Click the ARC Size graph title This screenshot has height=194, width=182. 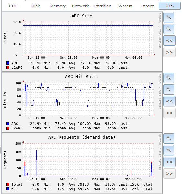82,16
